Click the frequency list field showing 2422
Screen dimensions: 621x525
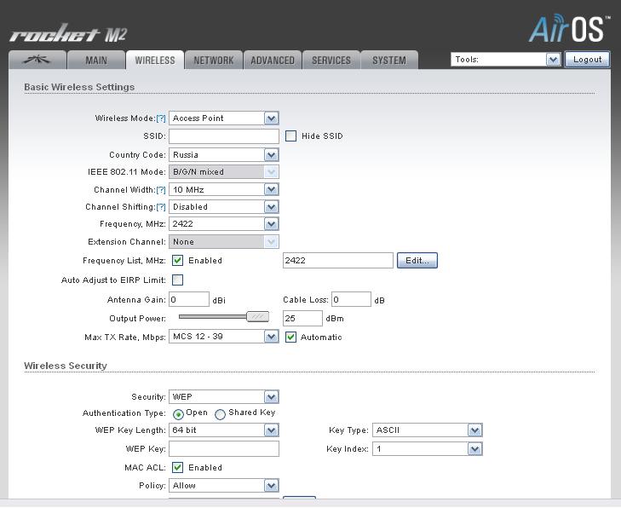click(338, 260)
